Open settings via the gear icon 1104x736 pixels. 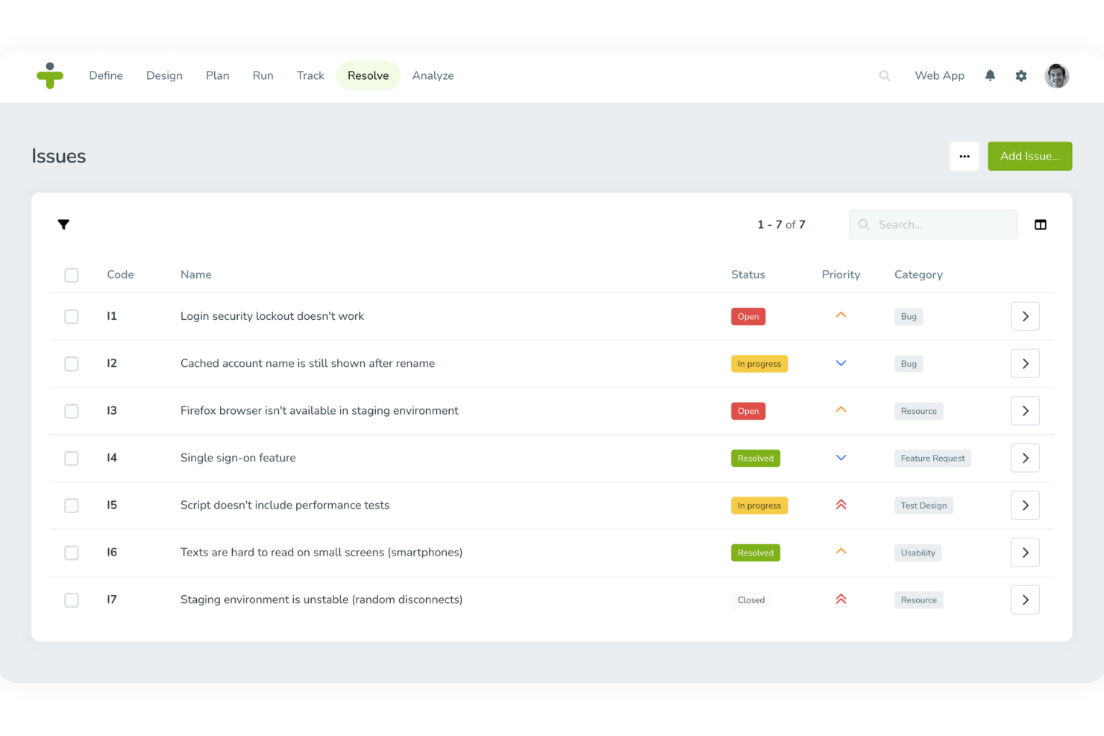coord(1020,75)
